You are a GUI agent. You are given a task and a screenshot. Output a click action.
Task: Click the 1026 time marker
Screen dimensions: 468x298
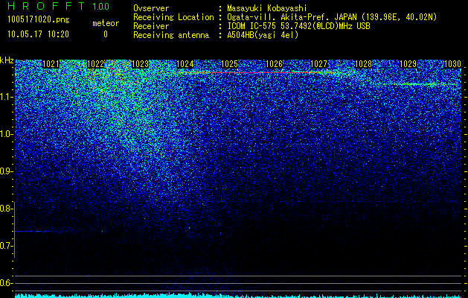[x=275, y=64]
